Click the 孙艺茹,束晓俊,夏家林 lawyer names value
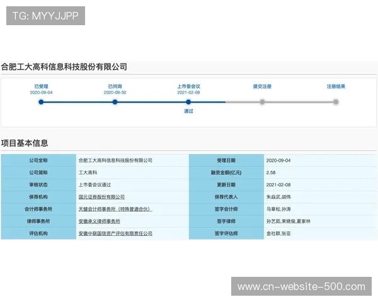The image size is (378, 302). (x=289, y=221)
